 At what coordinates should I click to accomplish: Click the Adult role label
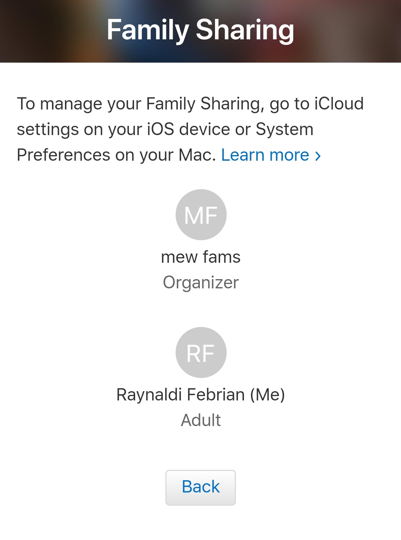tap(200, 419)
